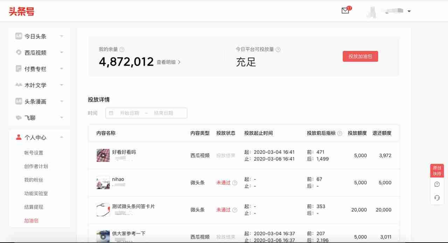The height and width of the screenshot is (243, 448).
Task: Expand the 今日头条 menu arrow
Action: 62,36
